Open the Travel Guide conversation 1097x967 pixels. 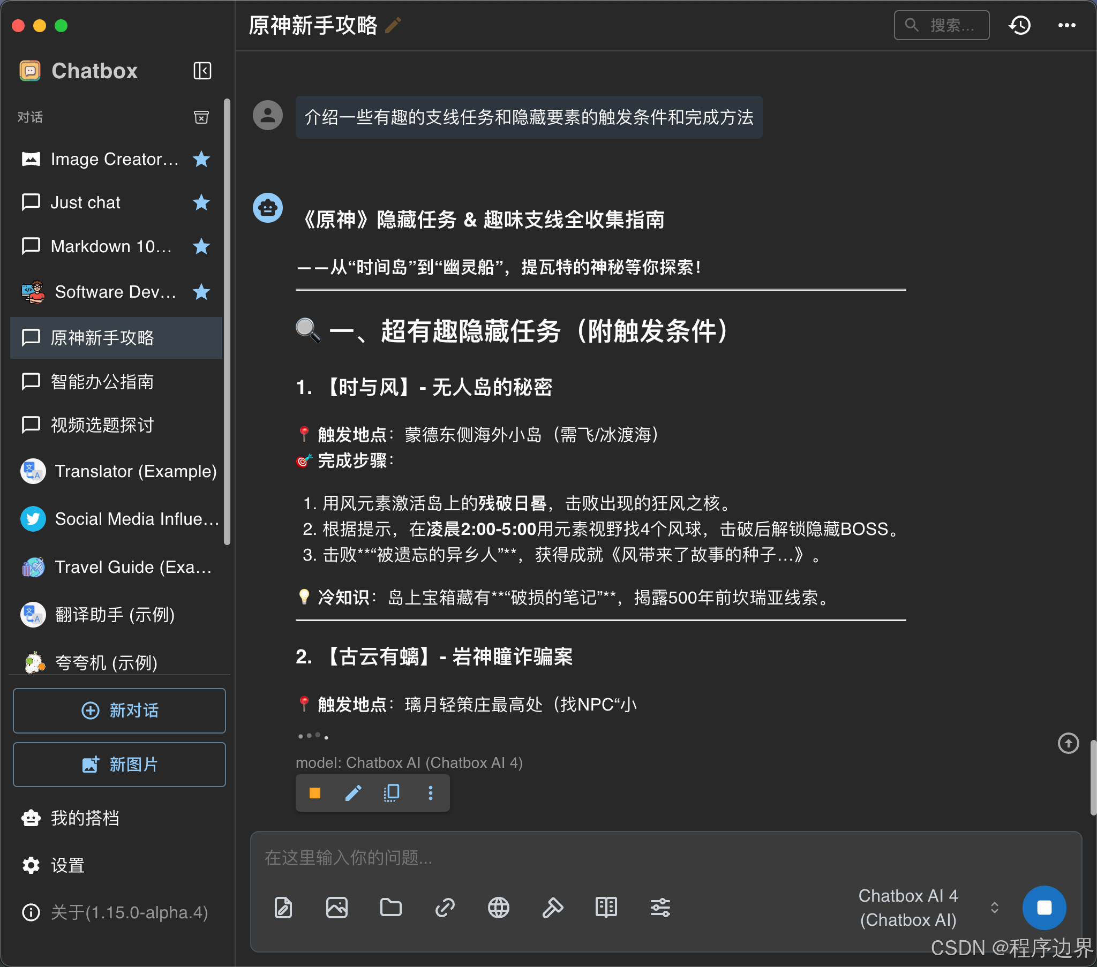coord(116,566)
